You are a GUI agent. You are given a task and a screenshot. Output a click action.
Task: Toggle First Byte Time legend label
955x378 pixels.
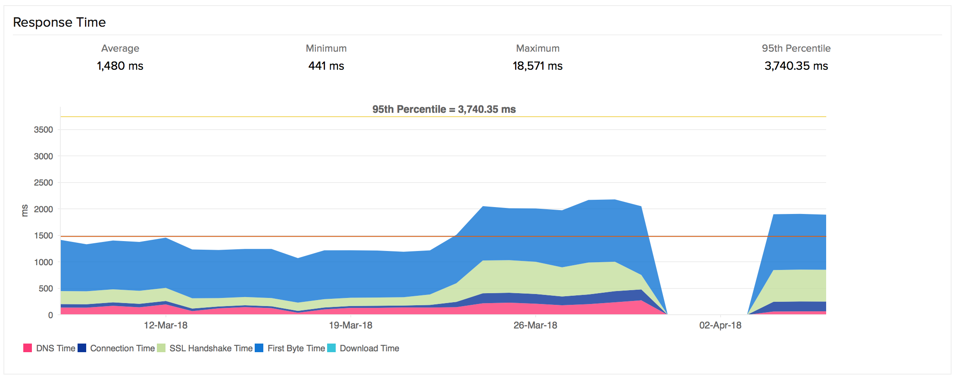[296, 348]
